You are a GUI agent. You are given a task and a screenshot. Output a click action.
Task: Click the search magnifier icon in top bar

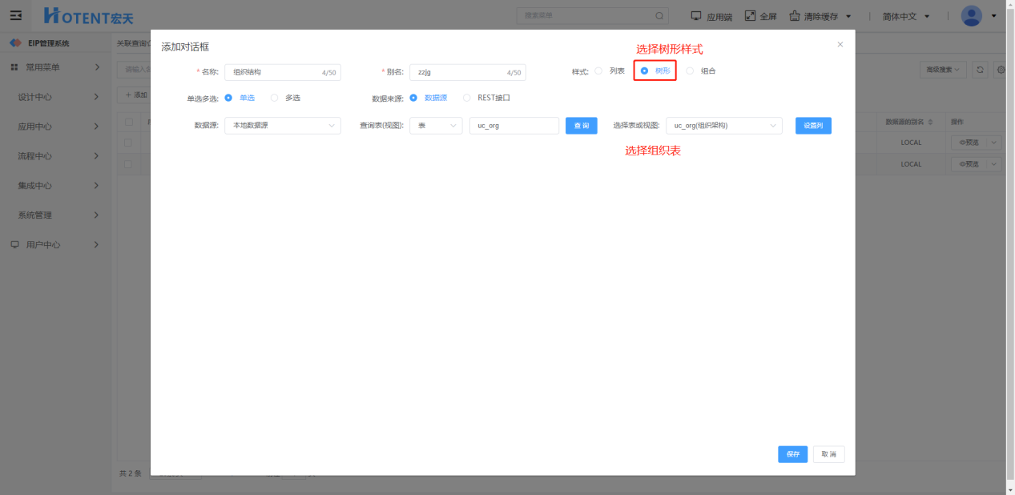(x=659, y=16)
